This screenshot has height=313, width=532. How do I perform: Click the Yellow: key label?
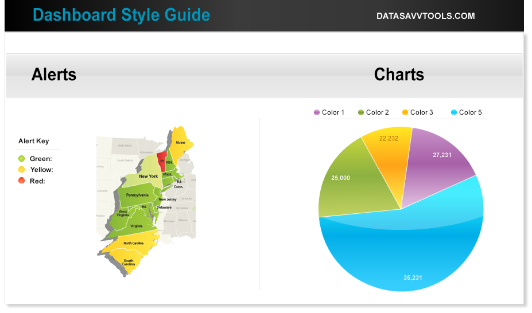[x=42, y=170]
